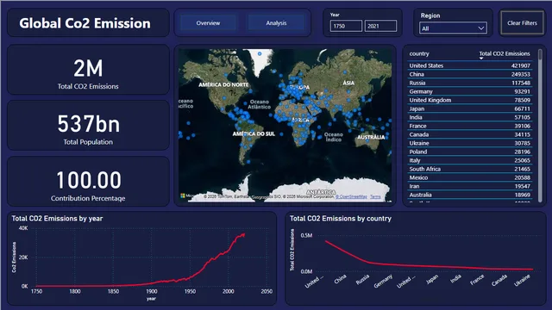552x310 pixels.
Task: Select the United States row
Action: coord(469,65)
